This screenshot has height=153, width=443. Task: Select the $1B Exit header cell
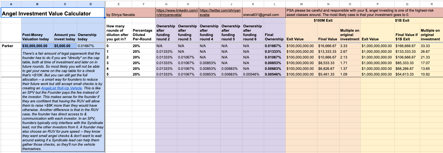tap(402, 20)
